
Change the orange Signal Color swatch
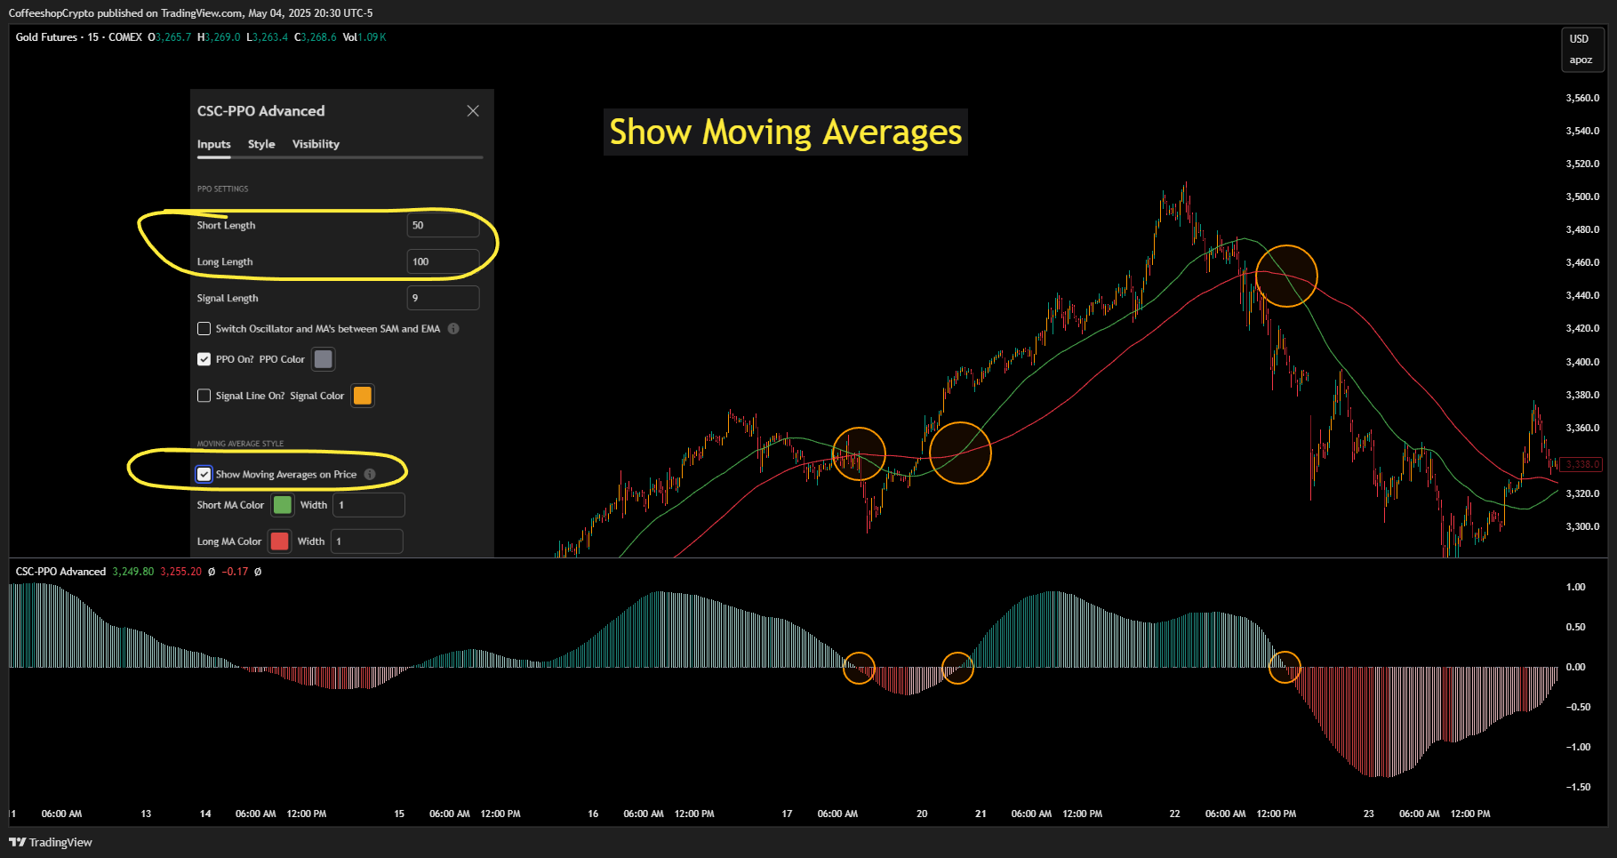point(363,396)
